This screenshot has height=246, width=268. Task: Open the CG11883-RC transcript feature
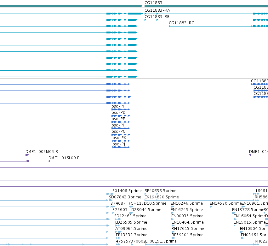181,23
